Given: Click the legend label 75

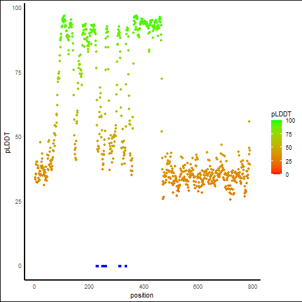Looking at the screenshot, I should [x=289, y=135].
